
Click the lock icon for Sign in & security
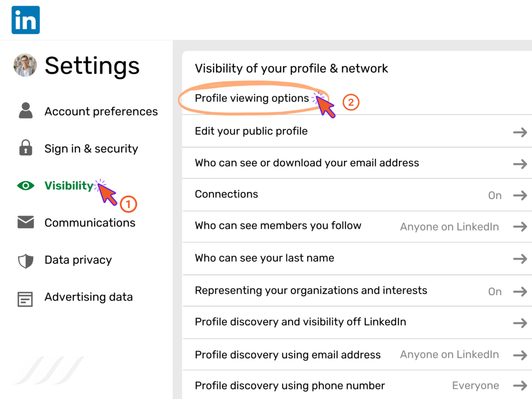pyautogui.click(x=25, y=148)
